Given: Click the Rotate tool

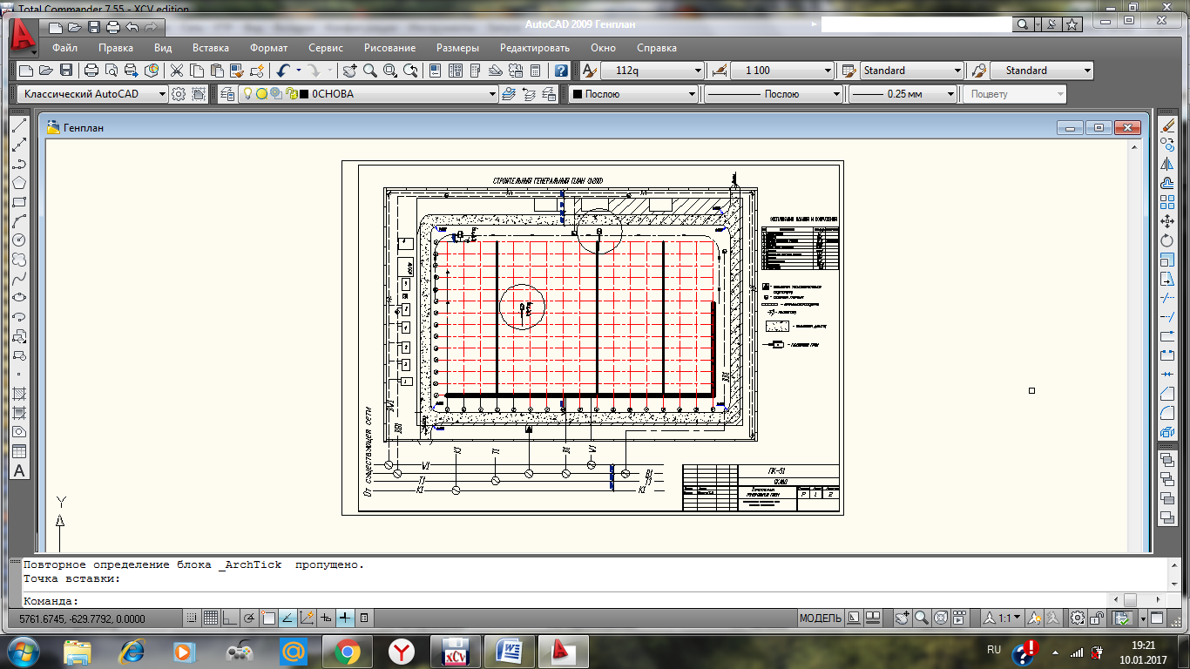Looking at the screenshot, I should pos(1168,240).
